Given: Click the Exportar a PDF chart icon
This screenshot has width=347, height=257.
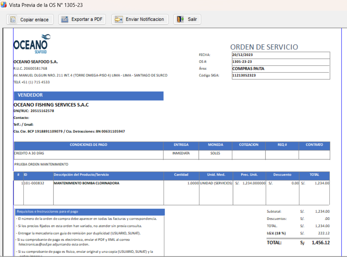Looking at the screenshot, I should pyautogui.click(x=65, y=20).
